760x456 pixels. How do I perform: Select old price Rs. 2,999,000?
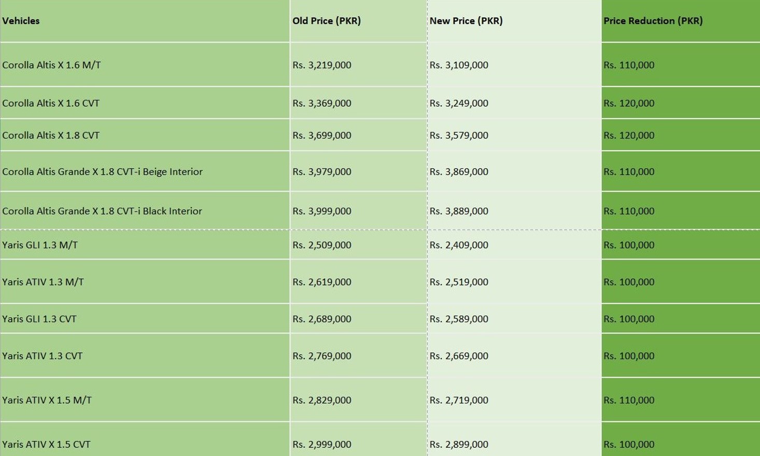358,439
